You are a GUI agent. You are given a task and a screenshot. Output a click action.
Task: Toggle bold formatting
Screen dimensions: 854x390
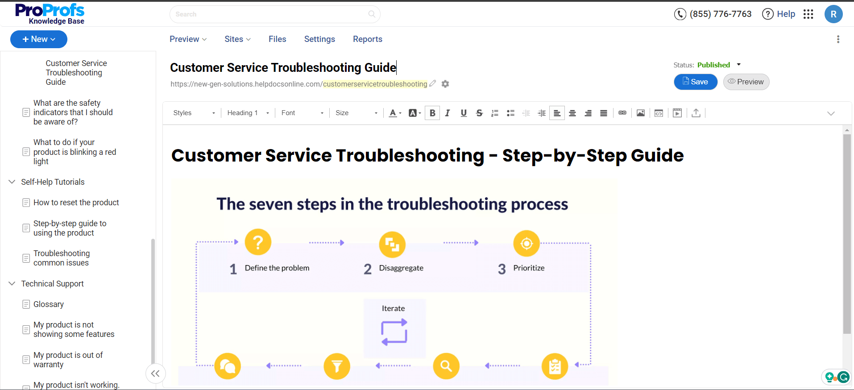[432, 113]
